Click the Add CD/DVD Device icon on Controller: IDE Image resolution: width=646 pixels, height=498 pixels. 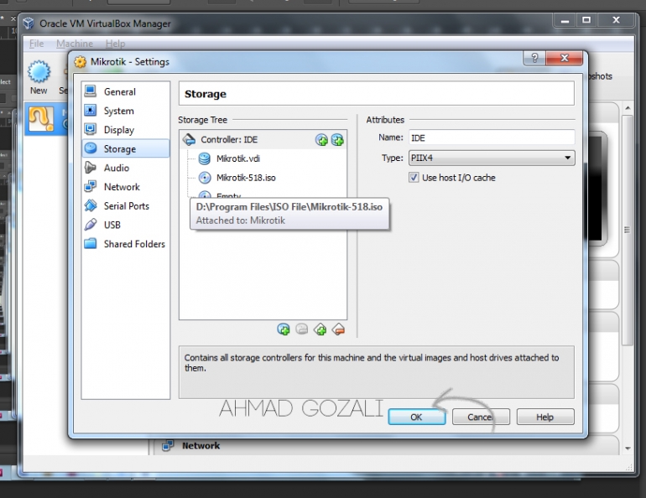[321, 140]
